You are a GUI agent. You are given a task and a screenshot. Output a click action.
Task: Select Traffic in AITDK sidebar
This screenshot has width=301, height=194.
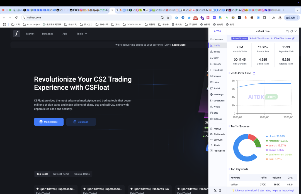point(217,46)
